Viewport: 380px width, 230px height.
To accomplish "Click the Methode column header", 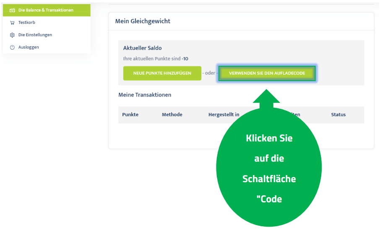I will click(x=172, y=115).
